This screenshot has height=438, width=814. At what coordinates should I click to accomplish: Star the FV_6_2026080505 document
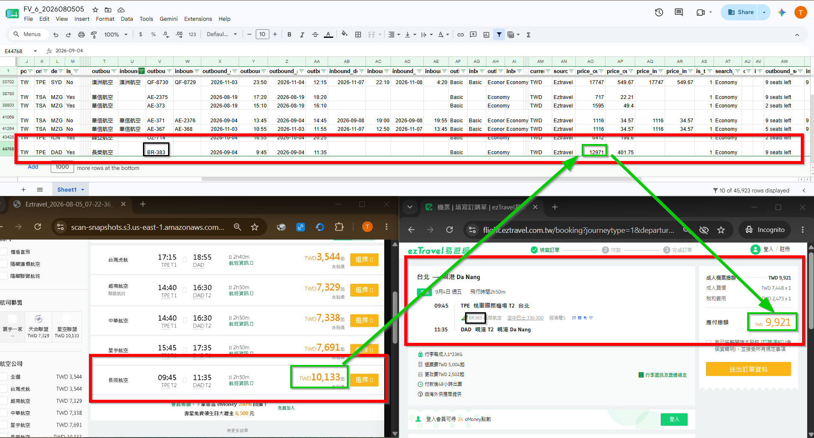click(x=95, y=10)
